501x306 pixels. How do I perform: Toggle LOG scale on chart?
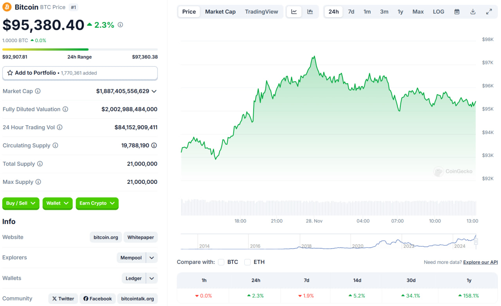[x=438, y=12]
